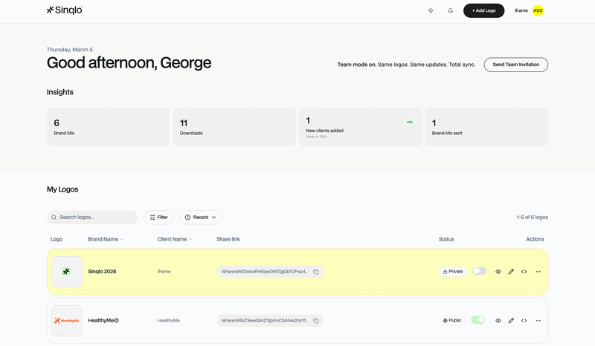
Task: Open the Recent sort dropdown
Action: tap(201, 218)
